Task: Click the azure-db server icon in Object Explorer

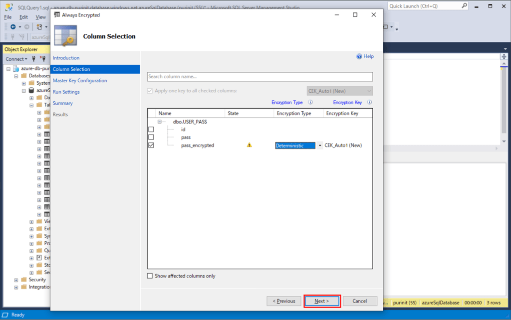Action: [x=15, y=69]
